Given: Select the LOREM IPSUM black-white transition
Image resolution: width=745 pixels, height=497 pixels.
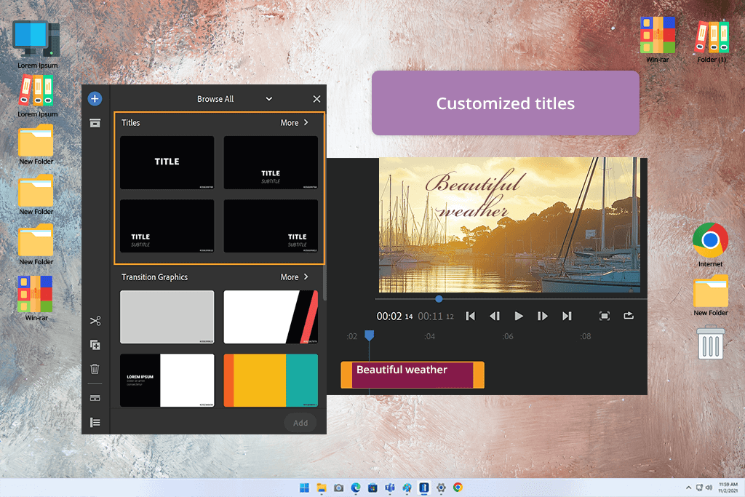Looking at the screenshot, I should click(167, 380).
